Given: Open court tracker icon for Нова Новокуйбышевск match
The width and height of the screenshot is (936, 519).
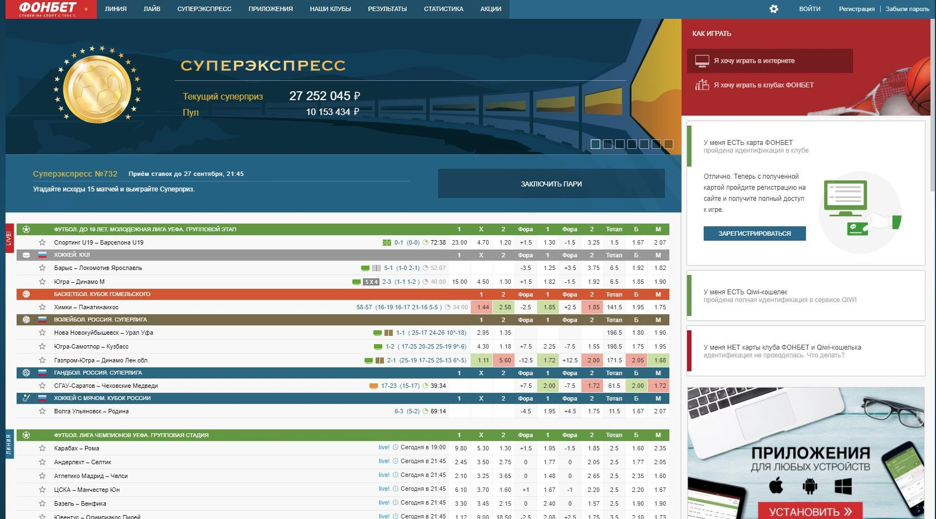Looking at the screenshot, I should [388, 333].
